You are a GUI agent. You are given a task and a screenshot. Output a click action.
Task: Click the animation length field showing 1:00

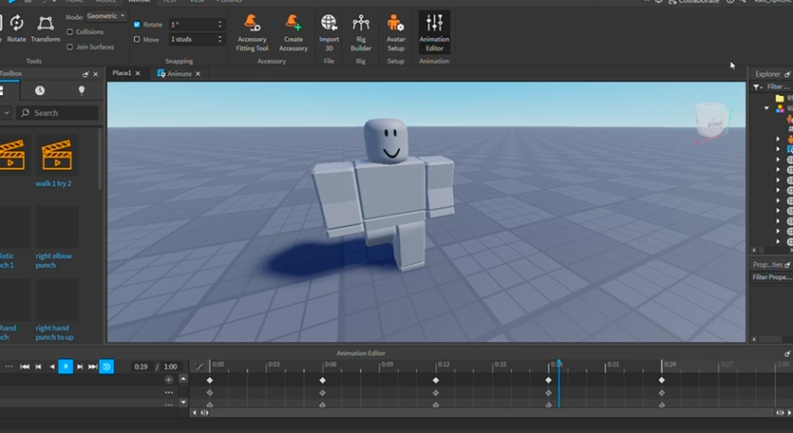tap(170, 367)
